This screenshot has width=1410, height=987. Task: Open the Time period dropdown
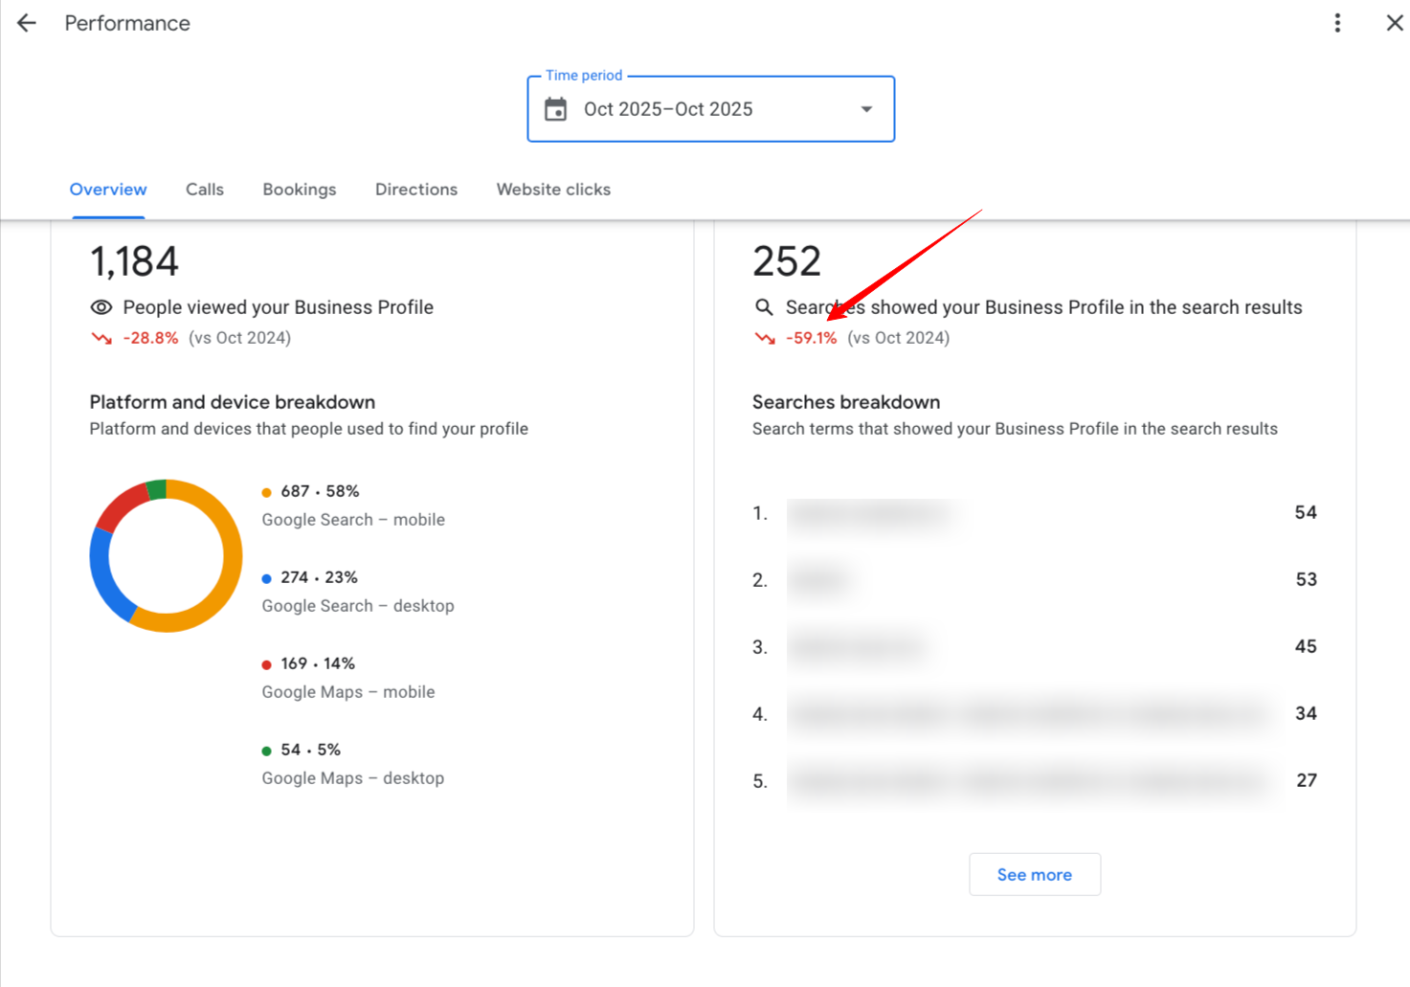pos(710,109)
